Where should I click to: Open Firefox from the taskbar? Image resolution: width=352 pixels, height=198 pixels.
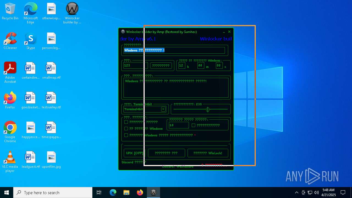click(x=140, y=193)
